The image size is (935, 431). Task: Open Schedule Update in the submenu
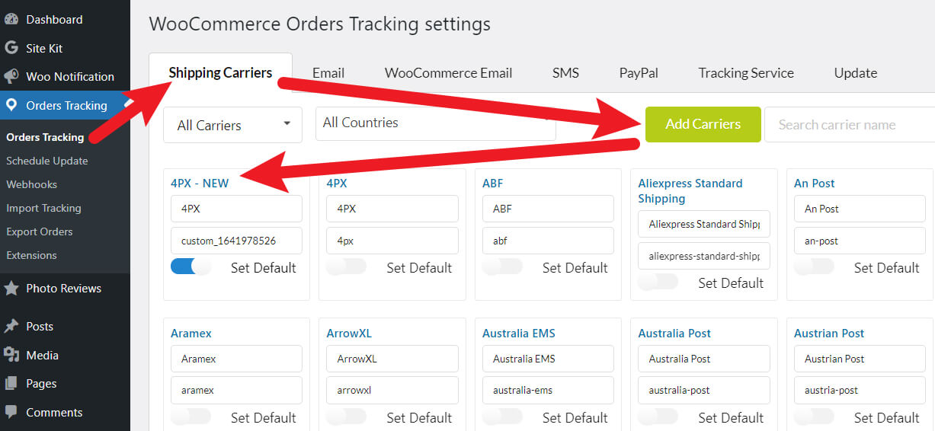tap(46, 161)
